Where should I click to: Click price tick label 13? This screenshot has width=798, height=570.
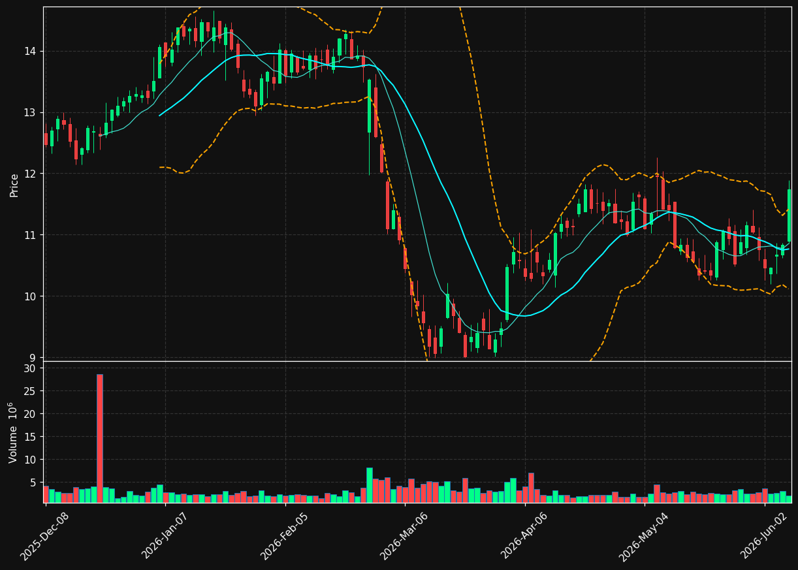coord(31,112)
